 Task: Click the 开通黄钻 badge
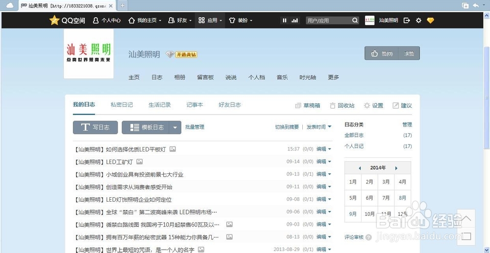click(186, 55)
